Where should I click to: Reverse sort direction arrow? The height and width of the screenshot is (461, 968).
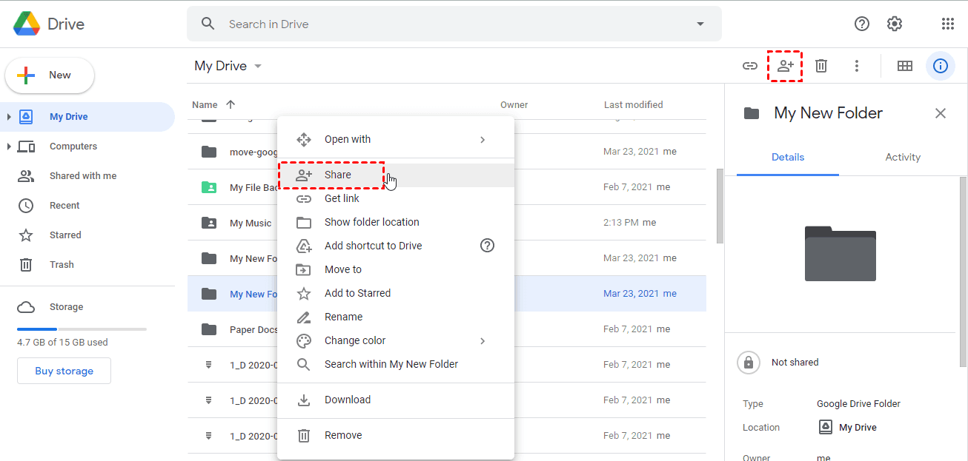[231, 105]
